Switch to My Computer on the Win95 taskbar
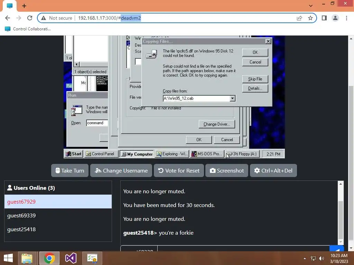 click(x=137, y=154)
